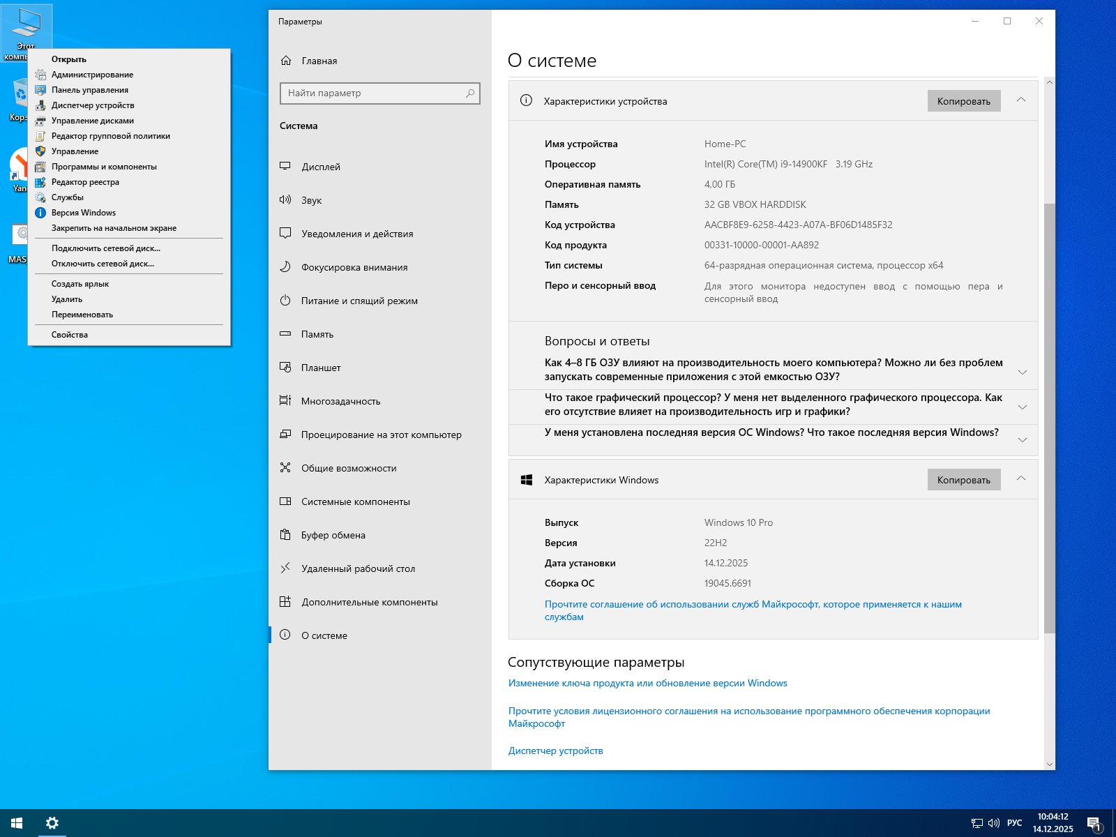Click the "Найти параметр" search field
The height and width of the screenshot is (837, 1116).
(373, 93)
